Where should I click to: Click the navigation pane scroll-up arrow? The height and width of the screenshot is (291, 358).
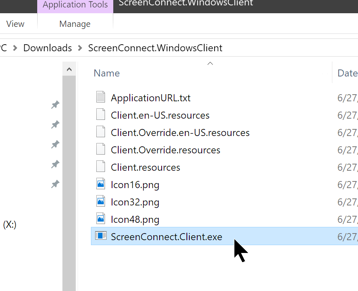[x=69, y=69]
